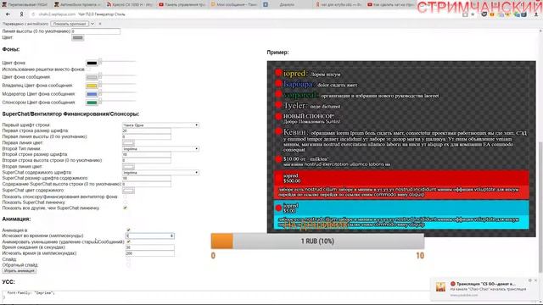This screenshot has width=543, height=305.
Task: Expand the SuperChat content font dropdown
Action: coord(160,172)
